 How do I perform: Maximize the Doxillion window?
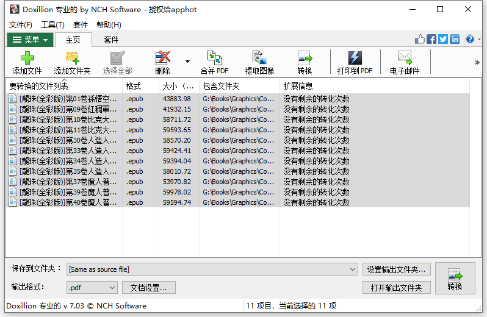point(440,9)
